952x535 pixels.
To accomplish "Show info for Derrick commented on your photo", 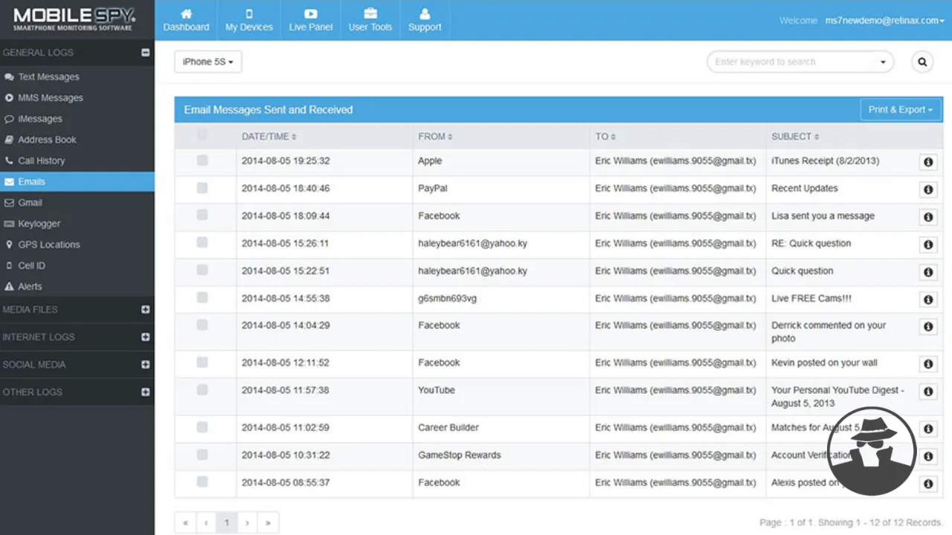I will point(927,326).
